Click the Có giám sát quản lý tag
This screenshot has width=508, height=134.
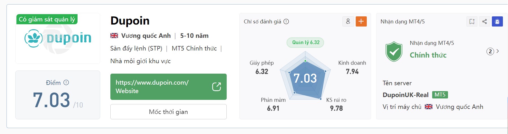click(47, 19)
